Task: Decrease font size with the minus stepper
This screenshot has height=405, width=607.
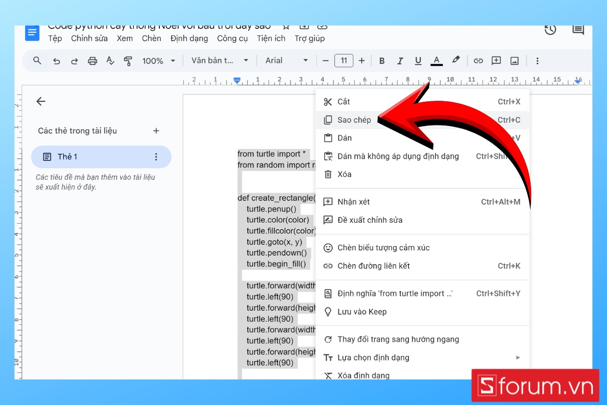Action: 325,60
